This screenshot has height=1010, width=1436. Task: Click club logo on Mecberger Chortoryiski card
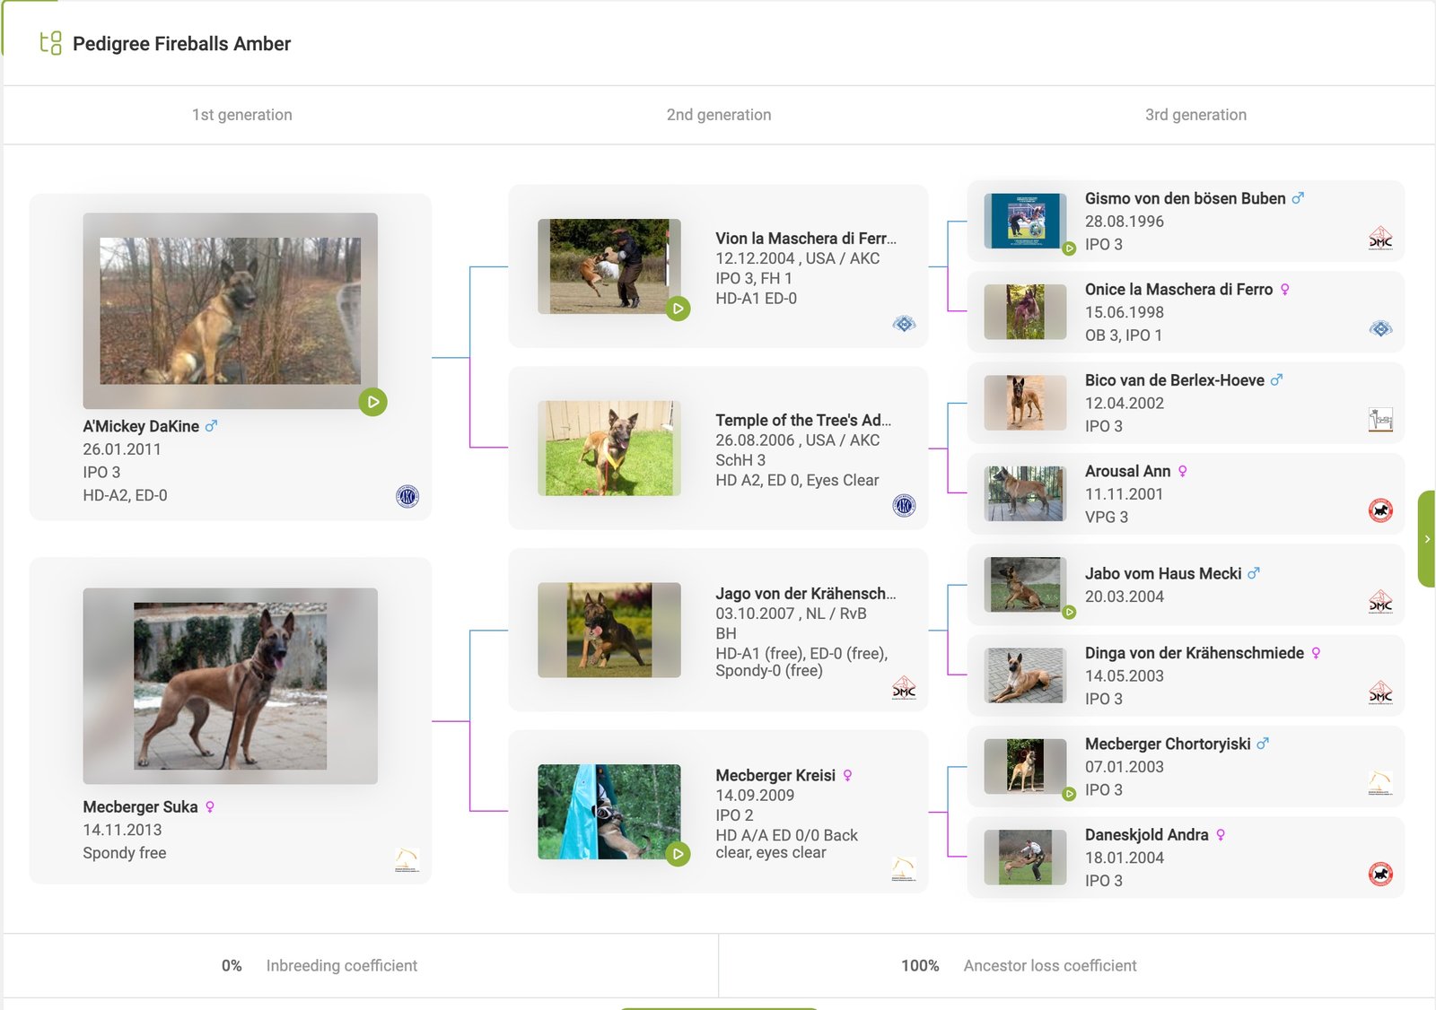pyautogui.click(x=1380, y=782)
